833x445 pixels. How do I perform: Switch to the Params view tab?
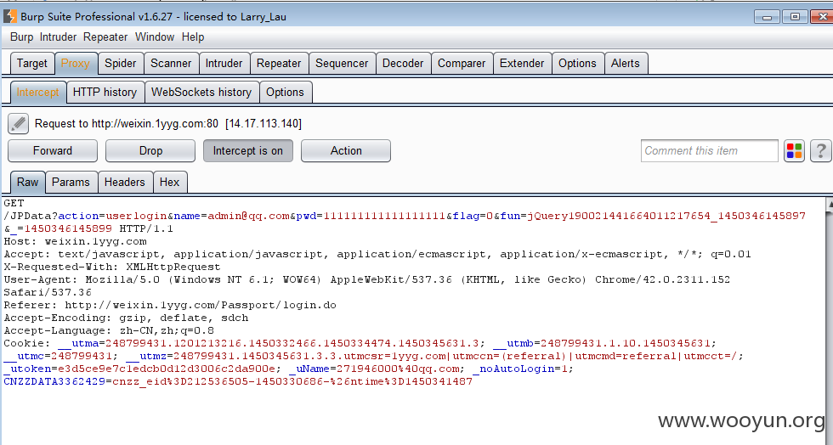click(71, 182)
